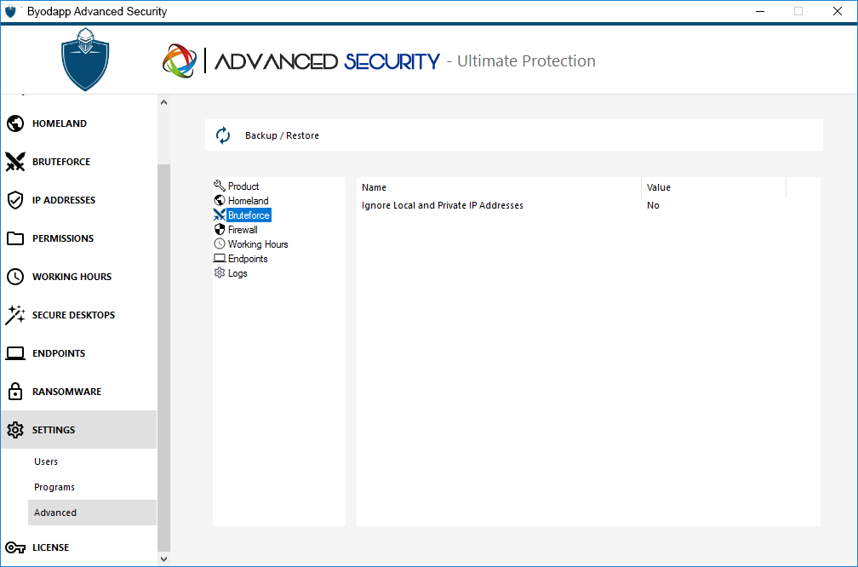Open the Programs settings sub-item
Viewport: 858px width, 567px height.
[x=92, y=487]
